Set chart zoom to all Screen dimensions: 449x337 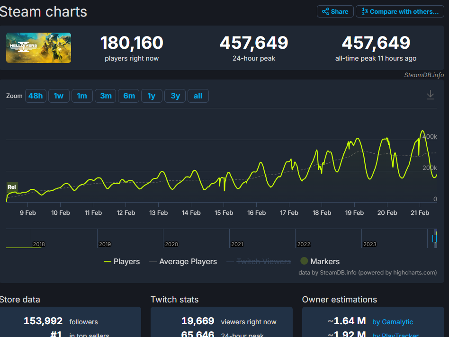(x=198, y=96)
